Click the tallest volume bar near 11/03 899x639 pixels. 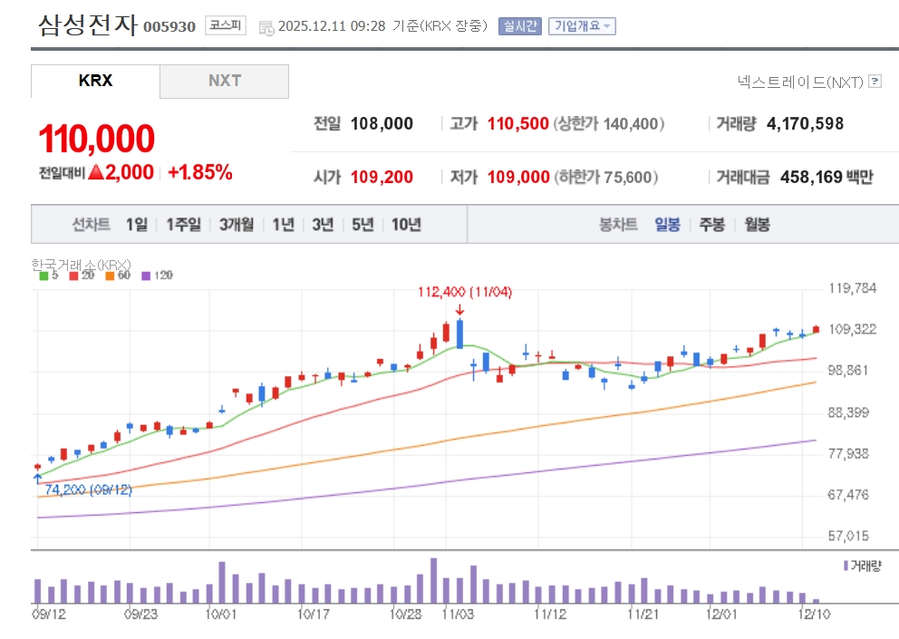(433, 580)
